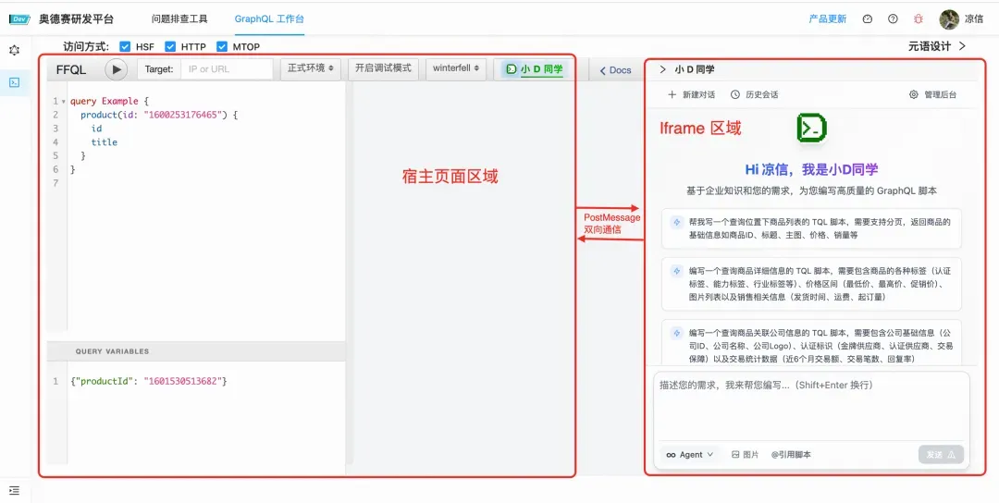Expand the 元语设计 arrow
The height and width of the screenshot is (503, 999).
(x=963, y=46)
